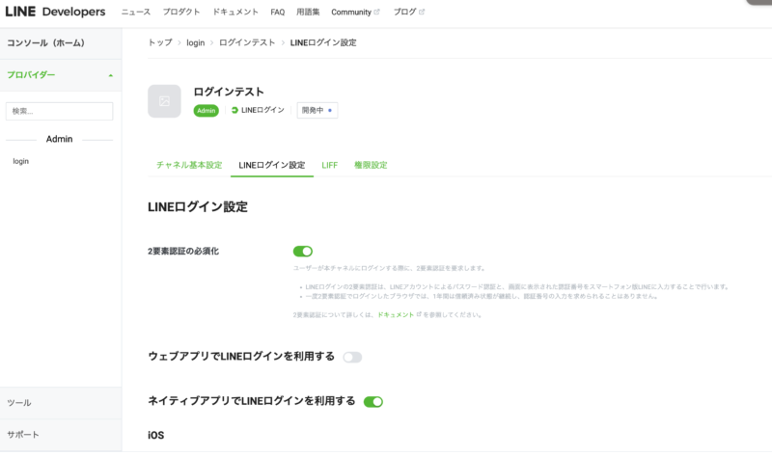Image resolution: width=772 pixels, height=456 pixels.
Task: Click the channel placeholder image icon
Action: click(x=164, y=101)
